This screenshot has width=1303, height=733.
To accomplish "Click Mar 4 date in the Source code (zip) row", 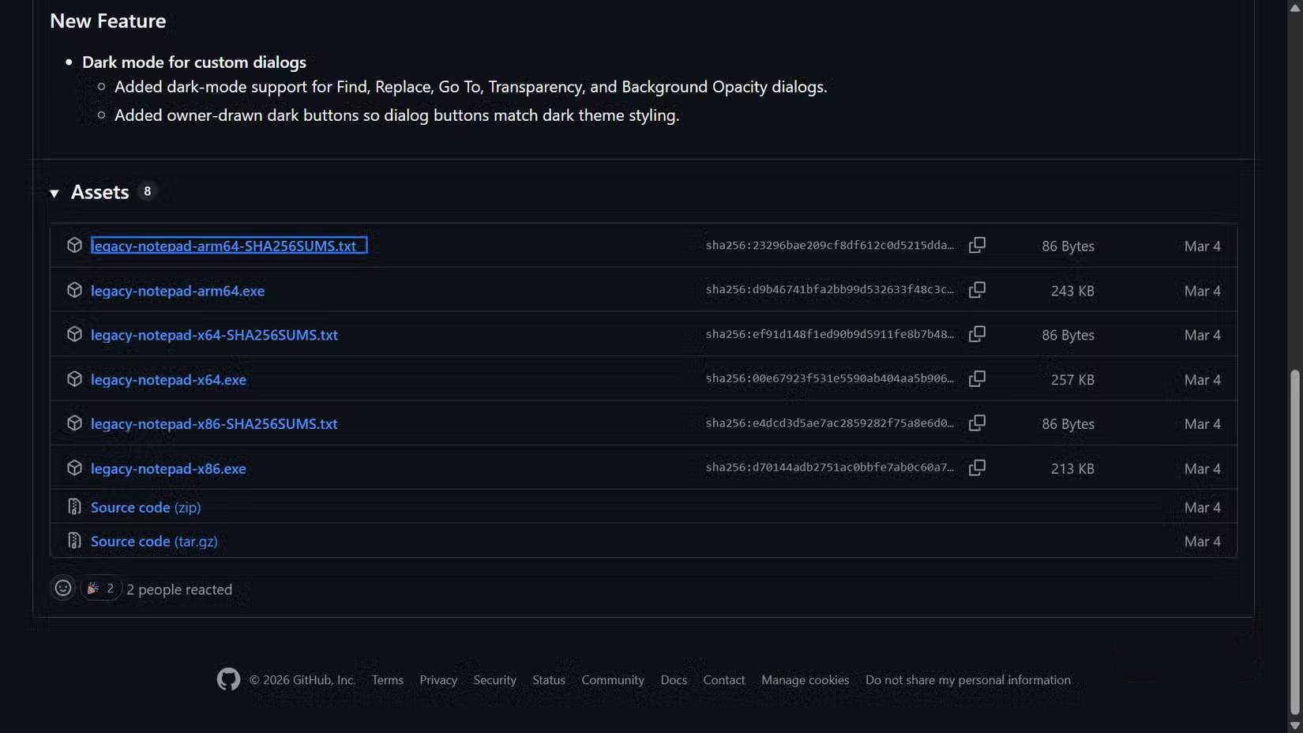I will coord(1202,507).
